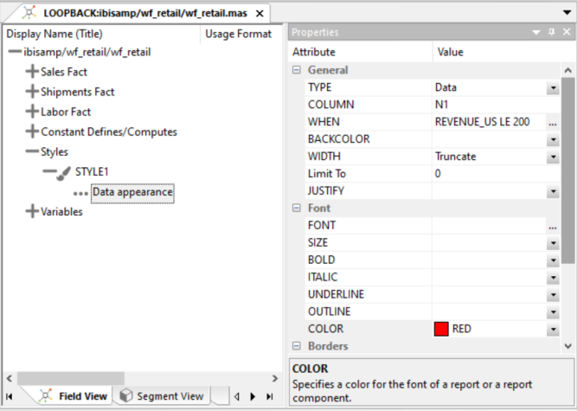Click the ellipsis button for FONT
This screenshot has height=411, width=577.
553,226
